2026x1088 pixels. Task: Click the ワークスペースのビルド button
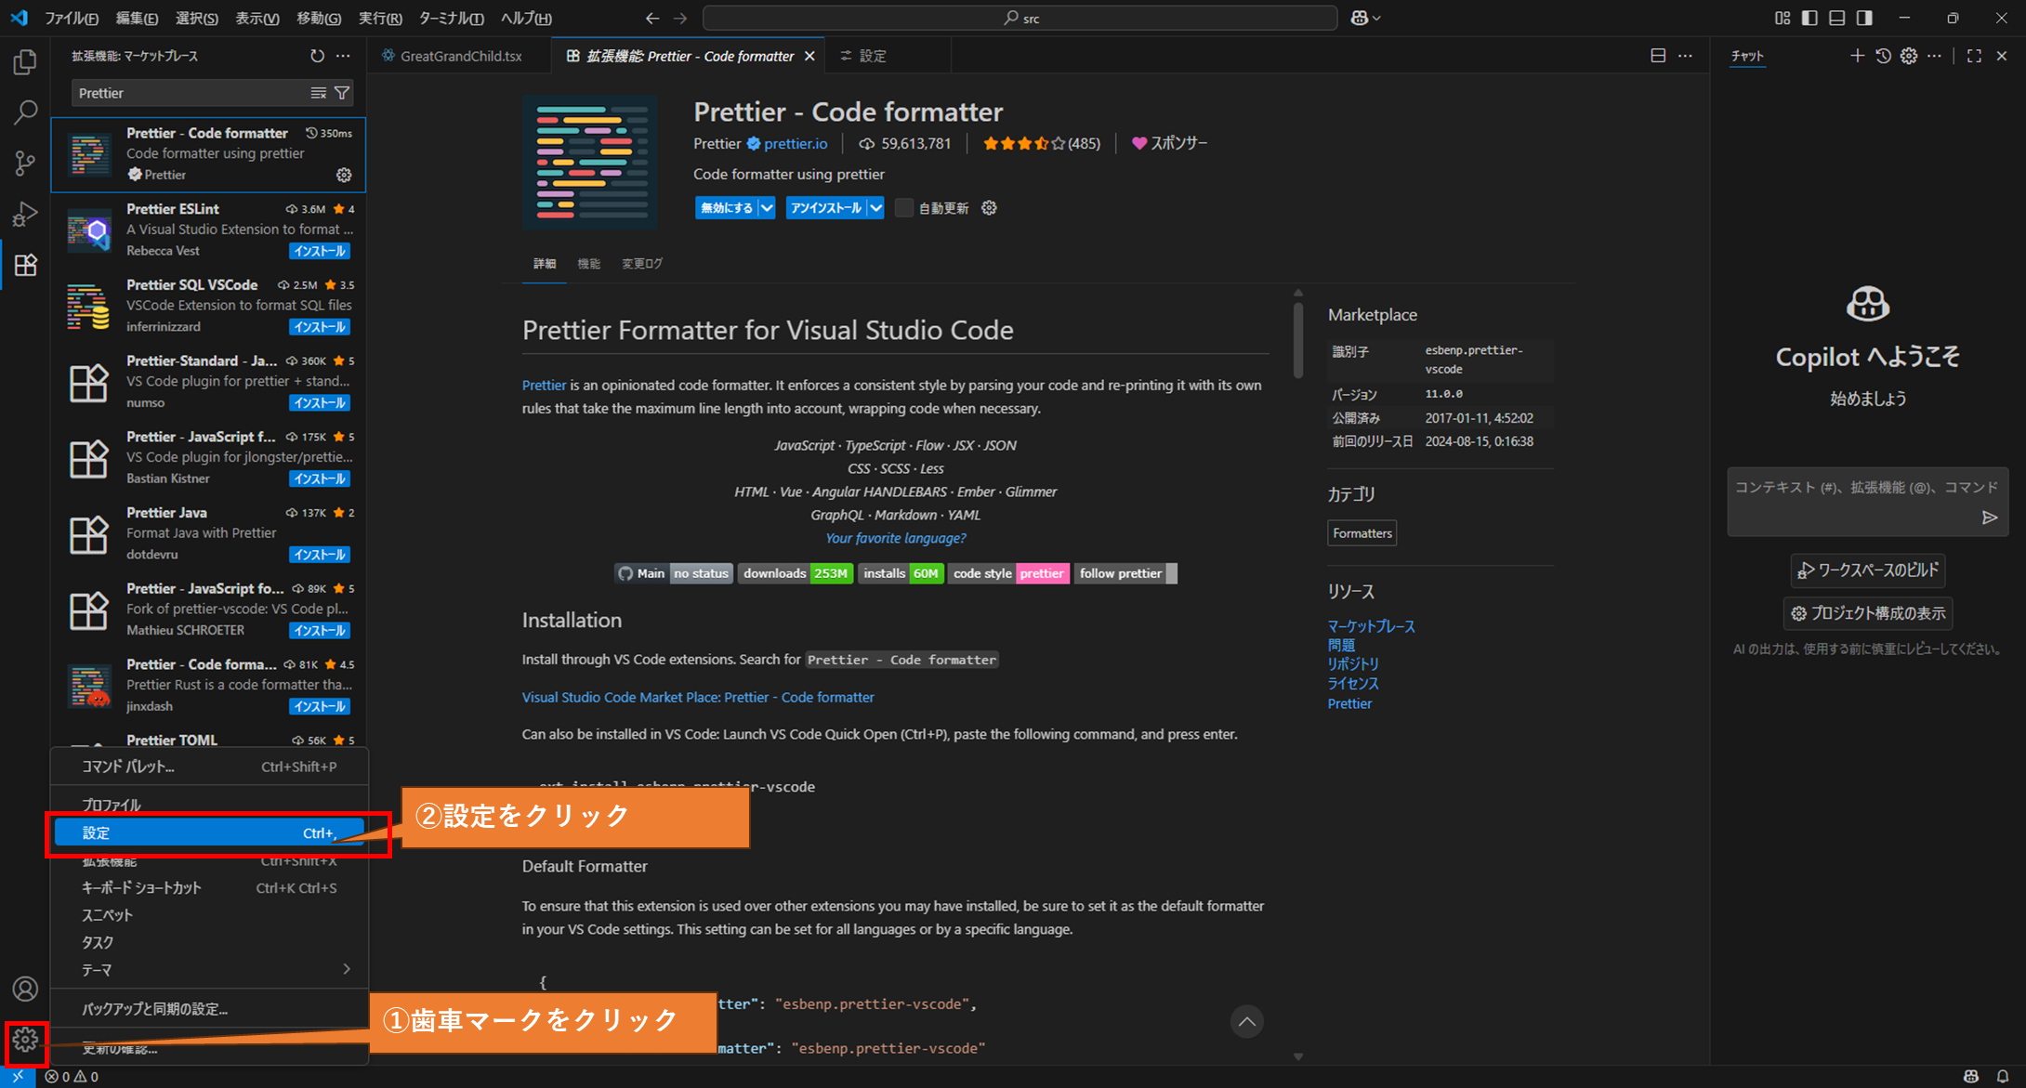(x=1868, y=570)
